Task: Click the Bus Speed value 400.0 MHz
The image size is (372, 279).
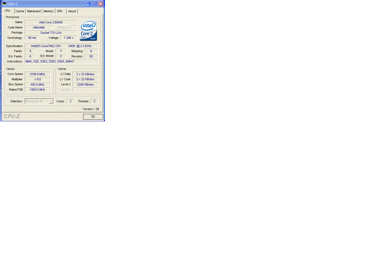Action: click(37, 84)
